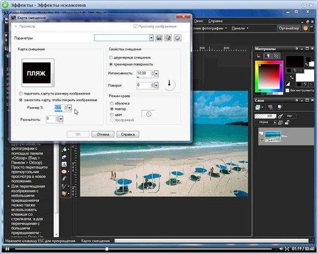Screen dimensions: 318x254
Task: Mute video with the speaker icon
Action: [x=282, y=249]
